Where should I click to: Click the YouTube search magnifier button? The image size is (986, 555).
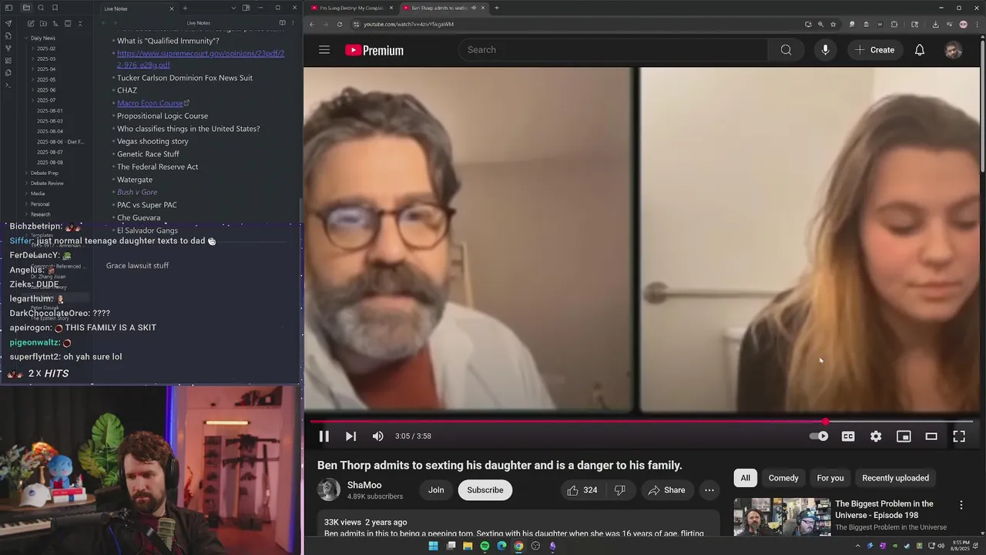(786, 50)
